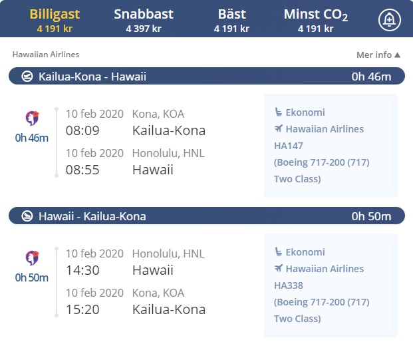Click Hawaiian Airlines logo on return flight
This screenshot has width=413, height=342.
pyautogui.click(x=32, y=257)
